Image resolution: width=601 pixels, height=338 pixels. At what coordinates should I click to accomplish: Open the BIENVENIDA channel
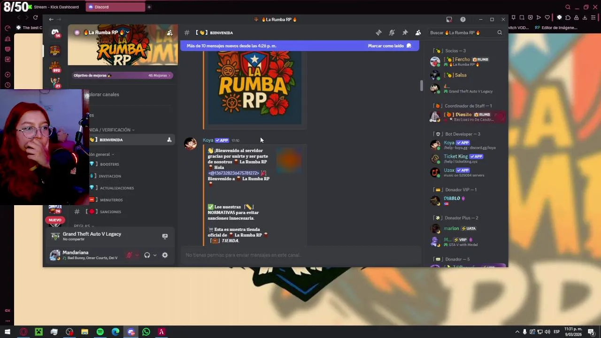click(x=128, y=140)
